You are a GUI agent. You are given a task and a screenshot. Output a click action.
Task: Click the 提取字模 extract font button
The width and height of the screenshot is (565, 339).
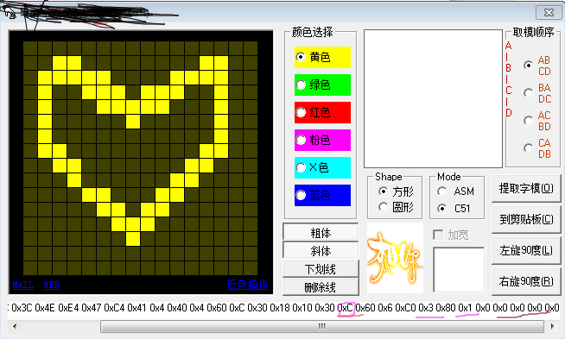point(526,188)
